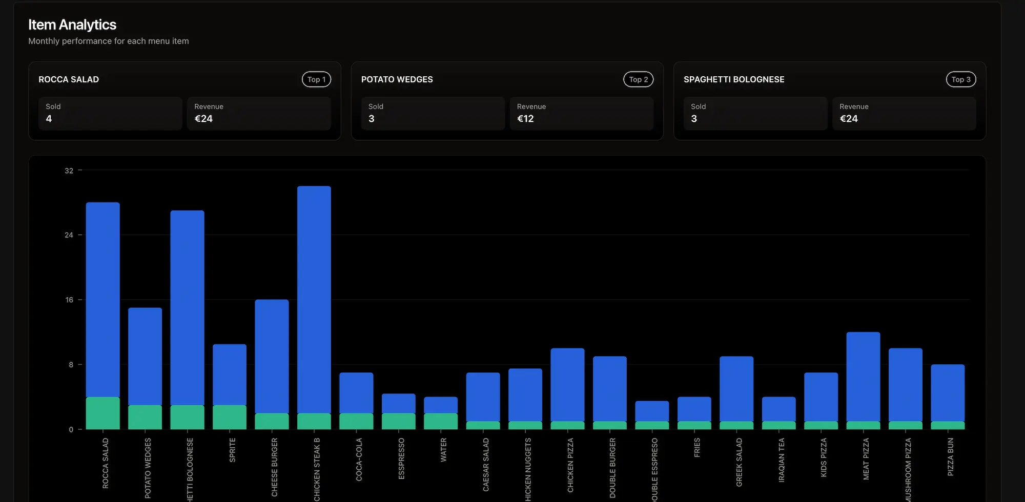
Task: Click the Revenue €24 box in Spaghetti Bolognese card
Action: point(904,113)
